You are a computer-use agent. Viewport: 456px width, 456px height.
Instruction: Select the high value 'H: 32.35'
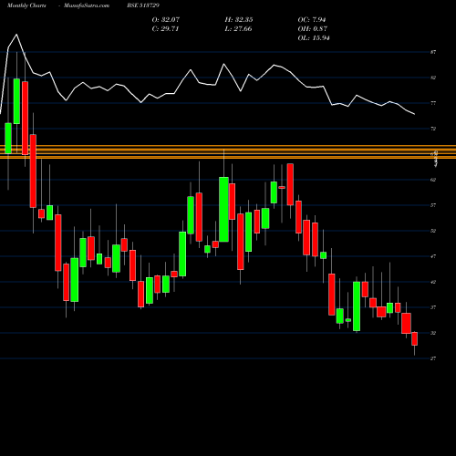[239, 20]
